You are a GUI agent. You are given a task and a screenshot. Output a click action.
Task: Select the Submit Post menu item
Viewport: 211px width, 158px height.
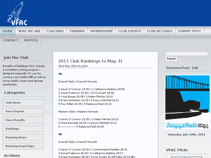point(190,31)
